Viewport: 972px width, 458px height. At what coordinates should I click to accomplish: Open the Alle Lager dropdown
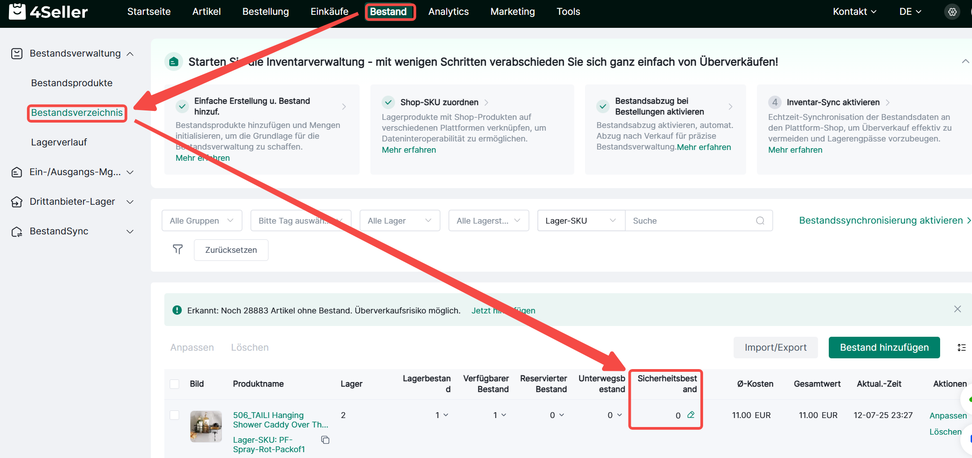pos(399,221)
